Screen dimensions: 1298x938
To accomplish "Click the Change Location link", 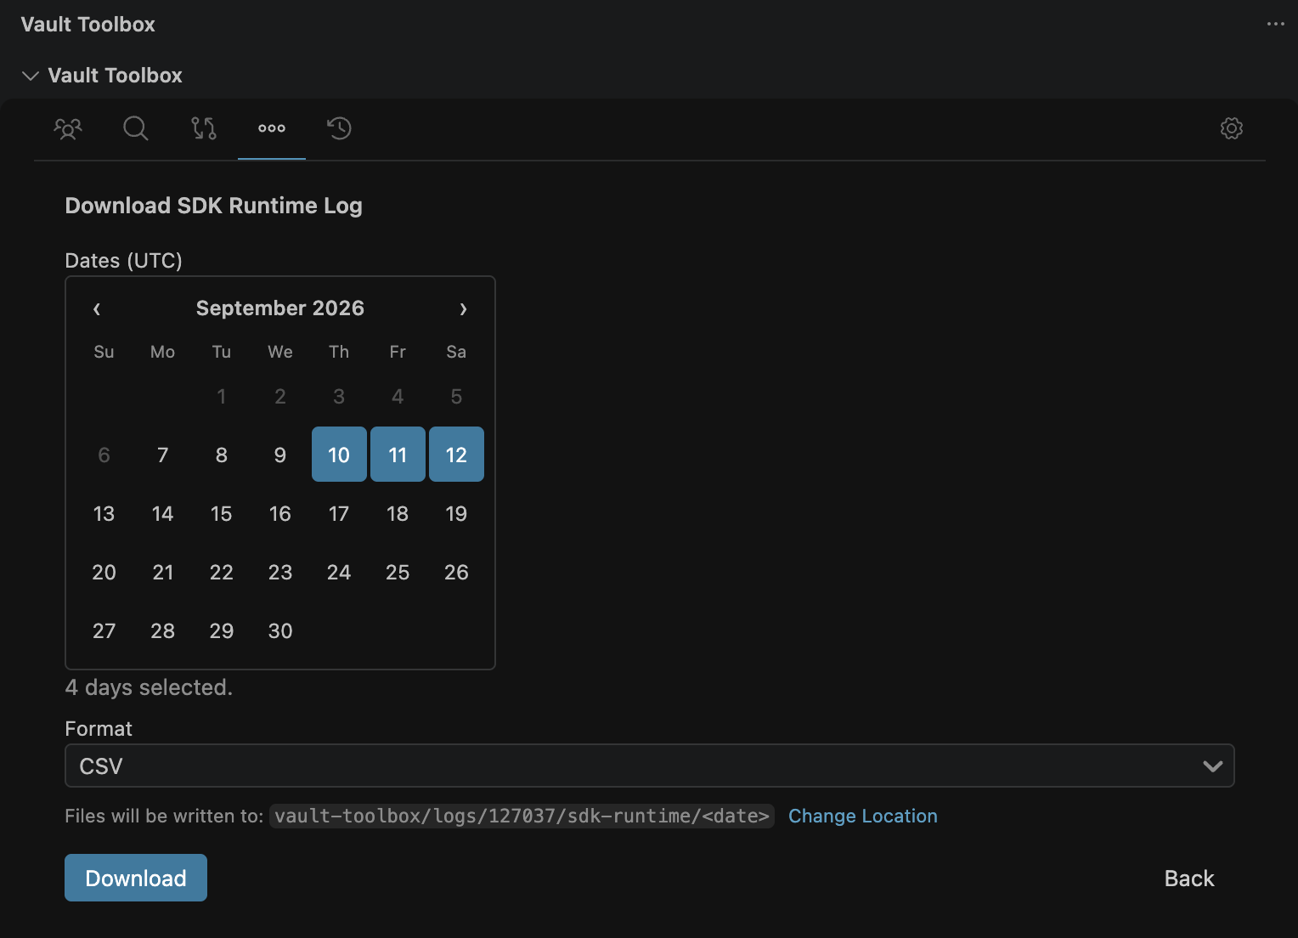I will pyautogui.click(x=863, y=816).
